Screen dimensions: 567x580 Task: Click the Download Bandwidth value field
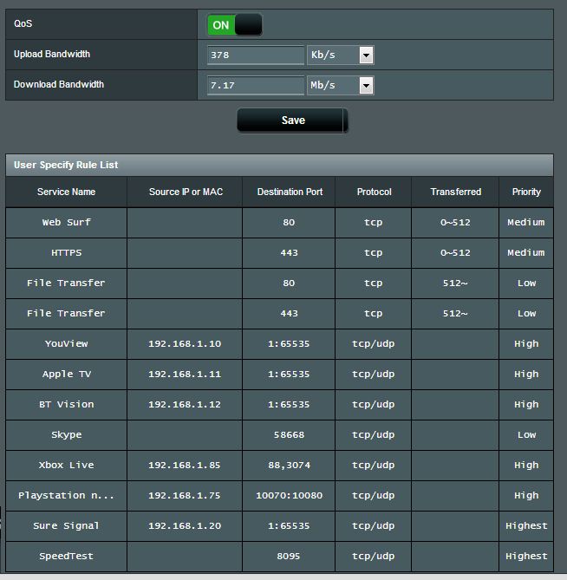256,85
